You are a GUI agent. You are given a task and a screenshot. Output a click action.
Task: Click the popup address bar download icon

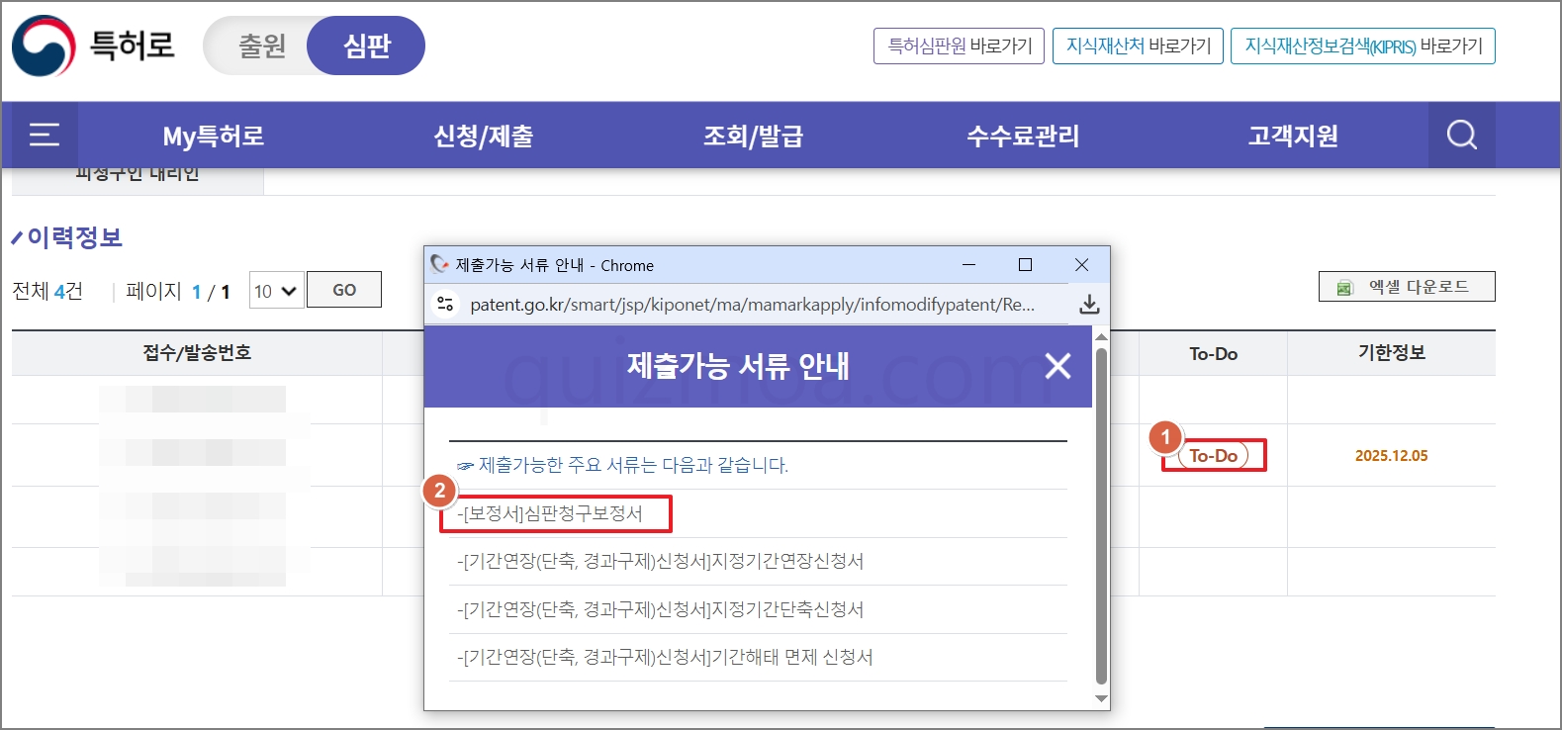[x=1089, y=305]
